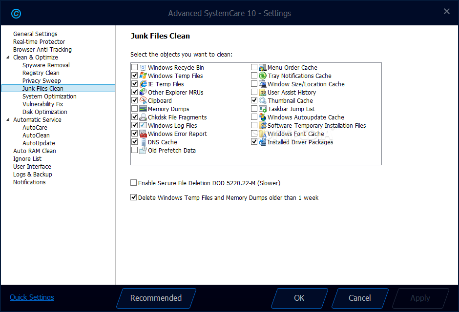Viewport: 459px width, 312px height.
Task: Click the User Assist History icon
Action: point(263,92)
